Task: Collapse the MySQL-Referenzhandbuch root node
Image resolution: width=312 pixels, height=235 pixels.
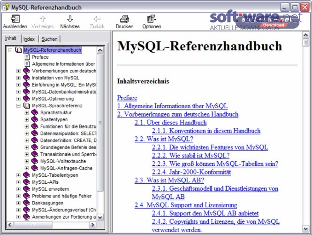Action: [10, 50]
